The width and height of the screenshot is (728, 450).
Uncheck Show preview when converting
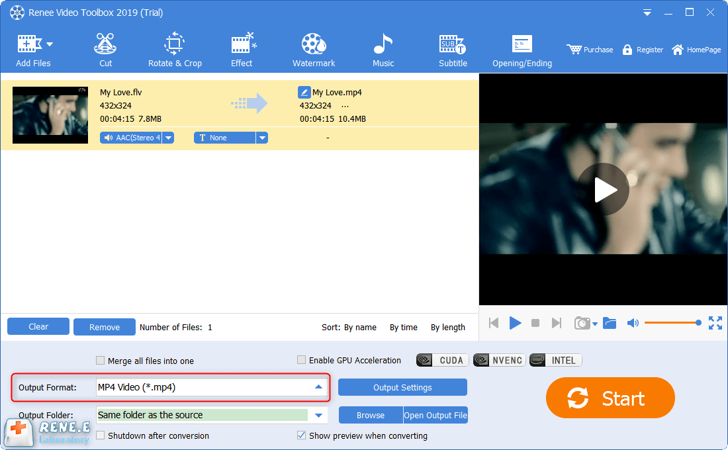coord(301,435)
